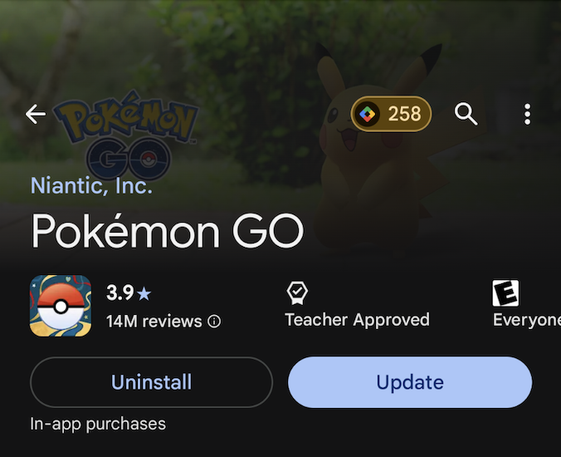Open the Play Points badge showing 258
This screenshot has width=561, height=457.
click(392, 114)
